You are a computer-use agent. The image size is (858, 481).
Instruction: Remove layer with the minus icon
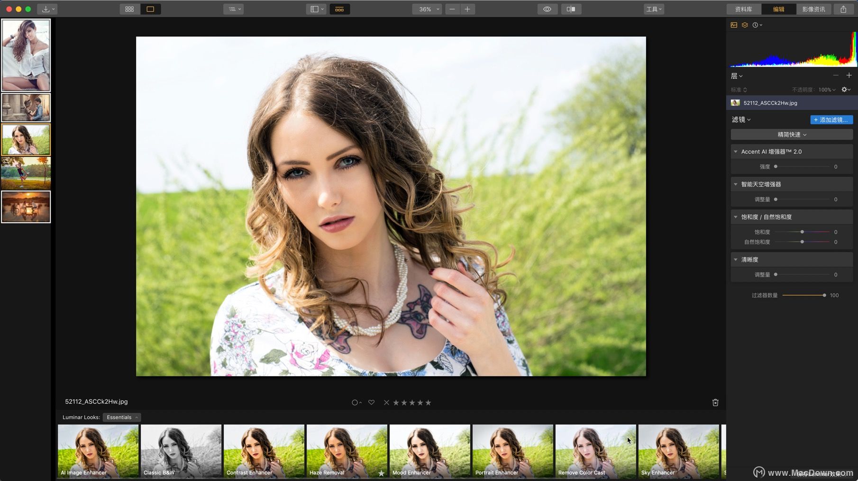coord(836,75)
